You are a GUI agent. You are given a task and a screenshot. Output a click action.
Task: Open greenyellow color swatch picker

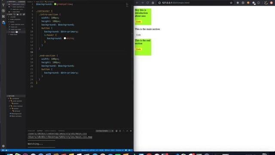tap(55, 4)
